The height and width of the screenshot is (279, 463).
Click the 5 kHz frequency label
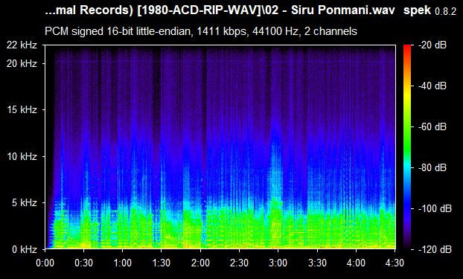point(25,203)
